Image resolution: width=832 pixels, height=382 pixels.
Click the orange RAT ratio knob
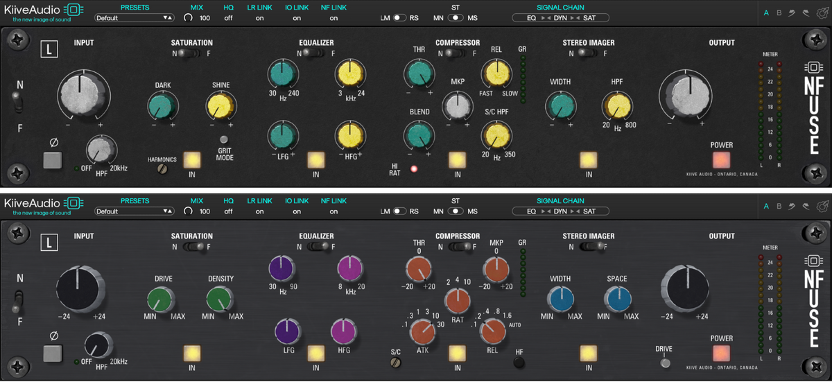(458, 299)
